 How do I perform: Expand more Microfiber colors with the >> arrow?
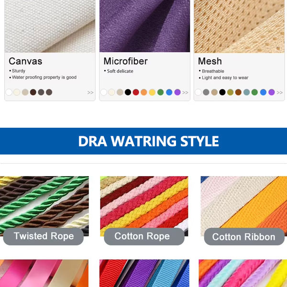point(185,92)
